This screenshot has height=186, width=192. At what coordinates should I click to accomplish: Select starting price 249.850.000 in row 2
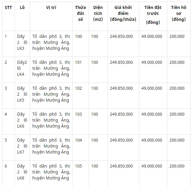(x=121, y=63)
